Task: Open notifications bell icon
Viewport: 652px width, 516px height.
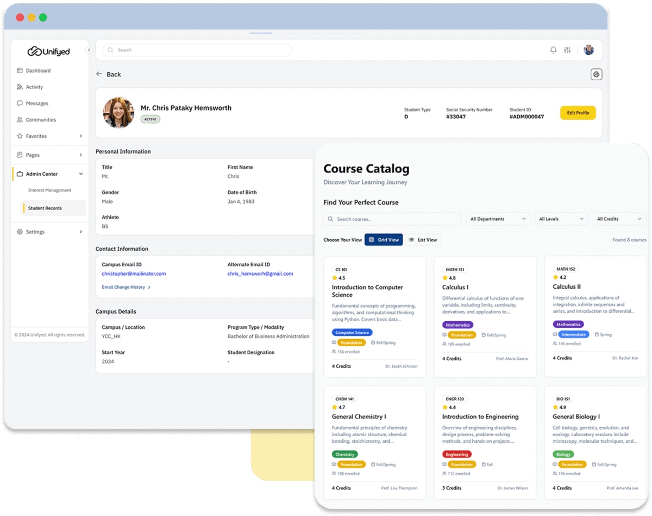Action: 553,50
